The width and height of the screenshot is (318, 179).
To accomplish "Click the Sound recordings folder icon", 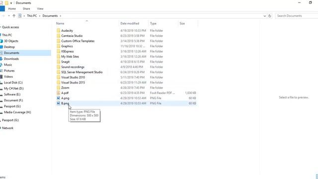I will tap(59, 67).
